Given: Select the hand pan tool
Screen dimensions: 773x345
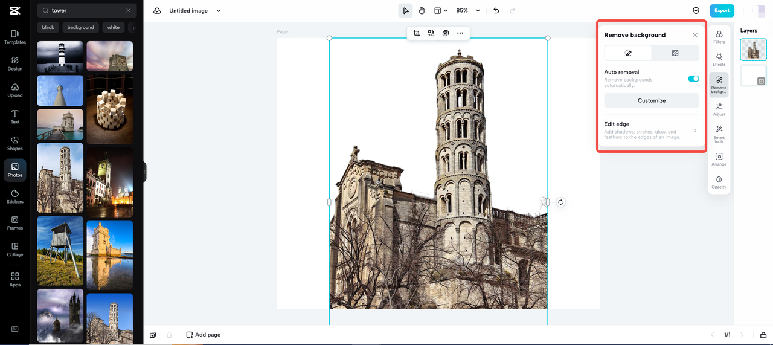Looking at the screenshot, I should [422, 11].
